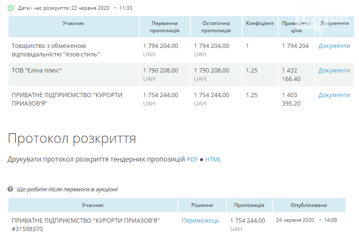Image resolution: width=359 pixels, height=240 pixels.
Task: Click publication date 24 червня 2020
Action: click(295, 220)
